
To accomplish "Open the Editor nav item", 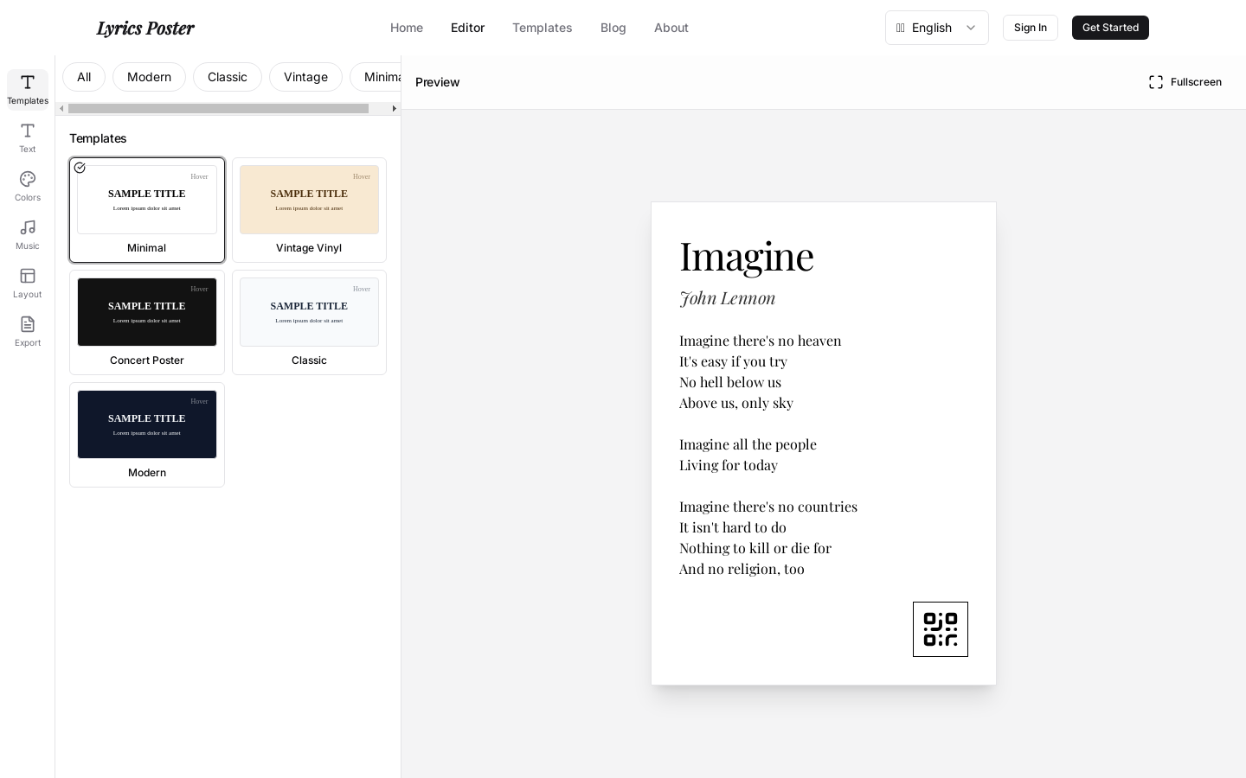I will (467, 28).
